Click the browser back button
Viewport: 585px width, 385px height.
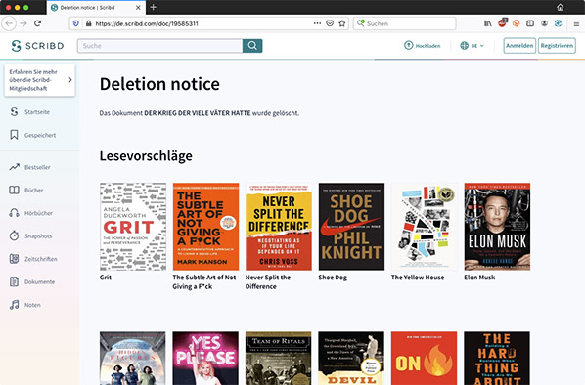coord(9,23)
